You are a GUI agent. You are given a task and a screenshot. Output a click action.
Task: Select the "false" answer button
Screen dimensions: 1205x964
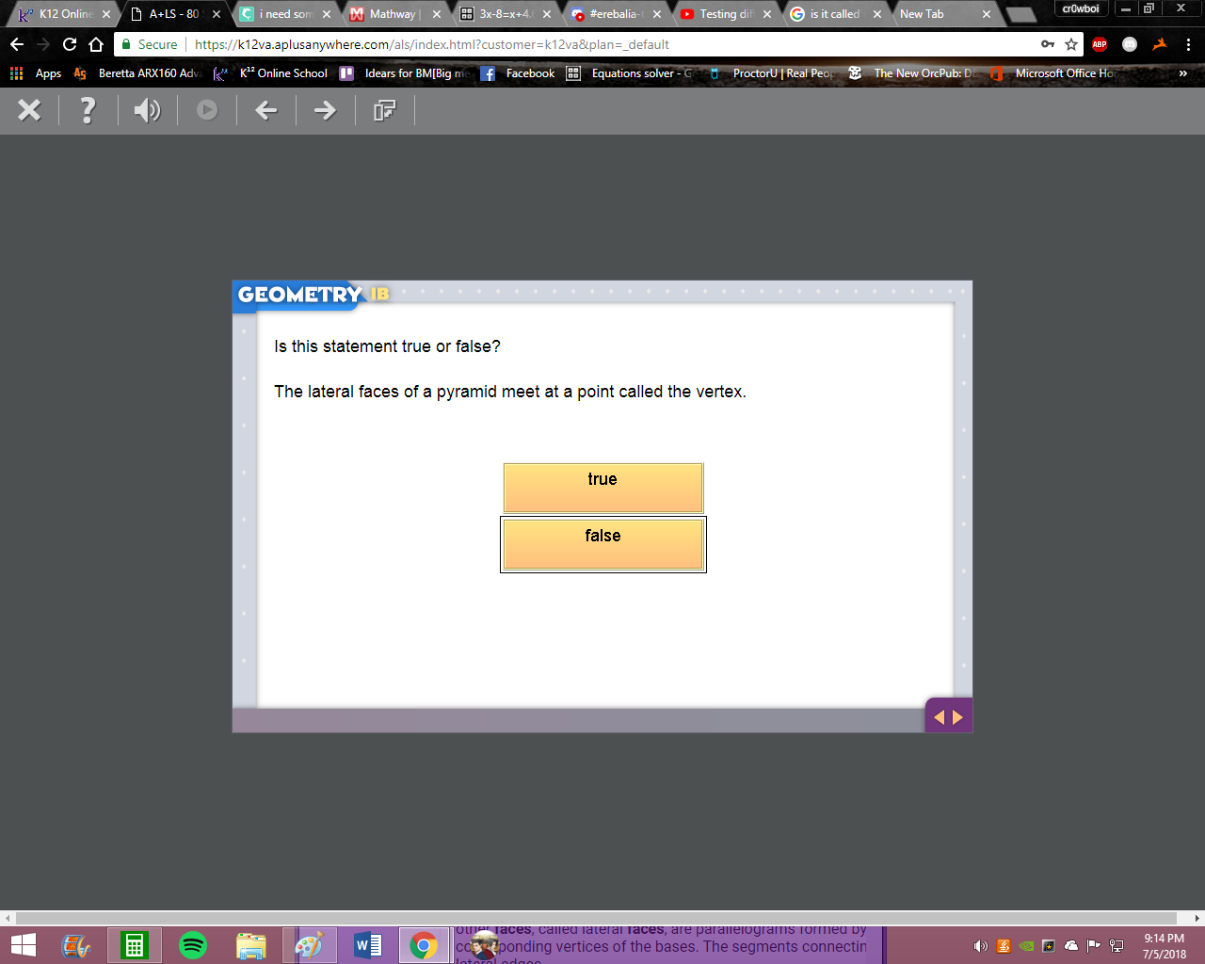(x=603, y=544)
